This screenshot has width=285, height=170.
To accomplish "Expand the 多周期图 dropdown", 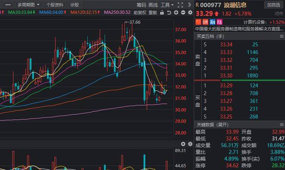I will click(28, 5).
